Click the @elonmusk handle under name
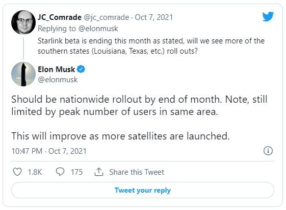 coord(58,80)
